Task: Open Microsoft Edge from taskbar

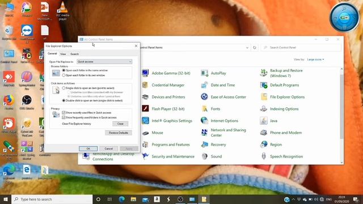Action: [122, 199]
